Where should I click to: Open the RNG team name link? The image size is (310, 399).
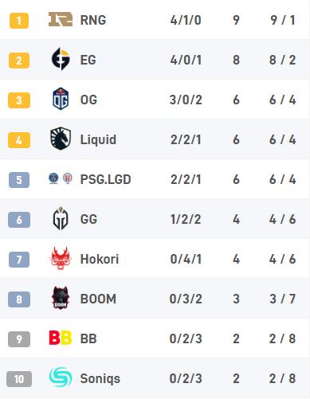(93, 20)
